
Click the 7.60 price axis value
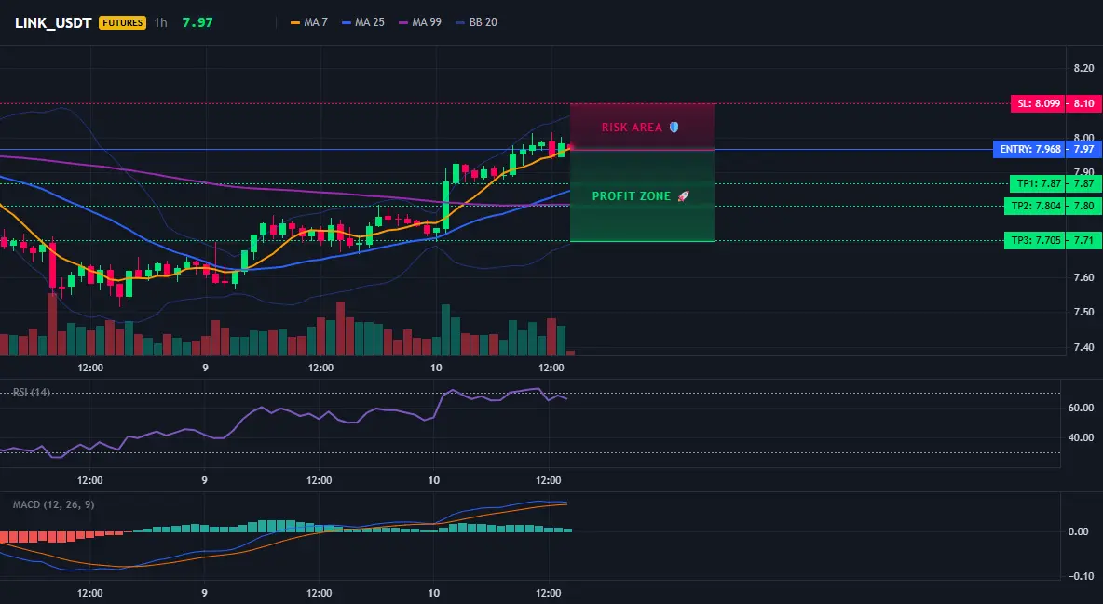1084,277
